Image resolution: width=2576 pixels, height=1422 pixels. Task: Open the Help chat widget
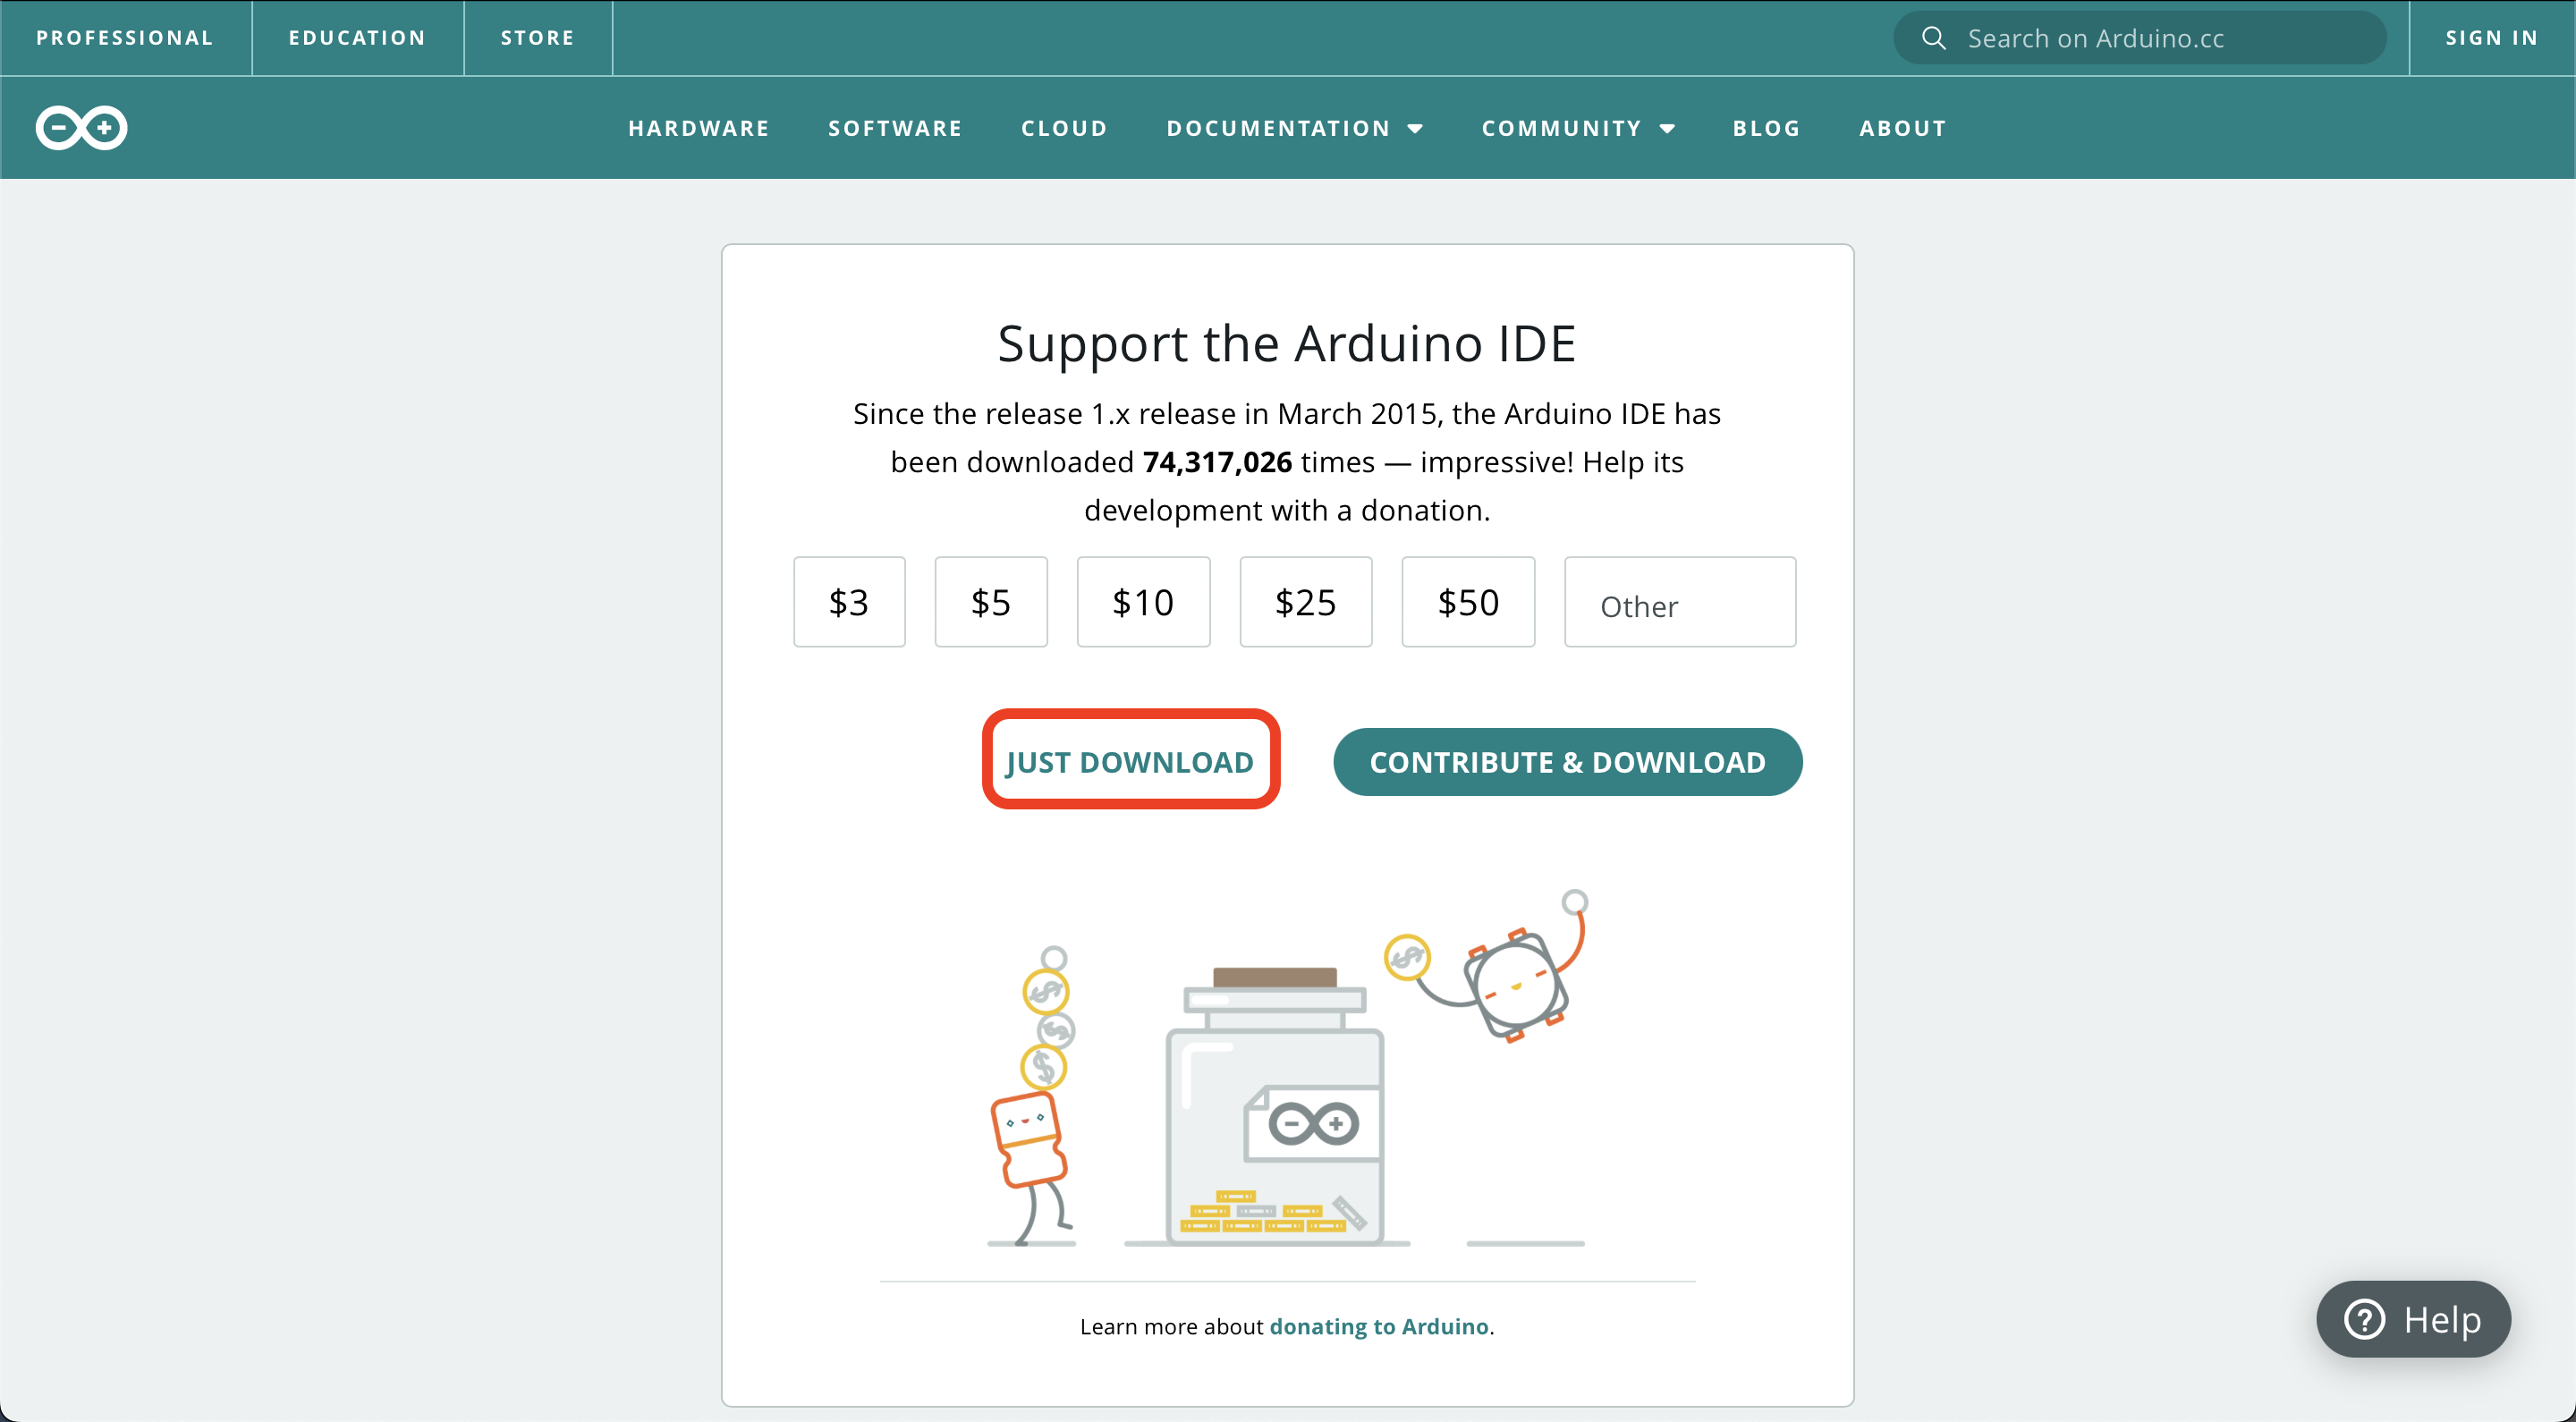coord(2413,1319)
